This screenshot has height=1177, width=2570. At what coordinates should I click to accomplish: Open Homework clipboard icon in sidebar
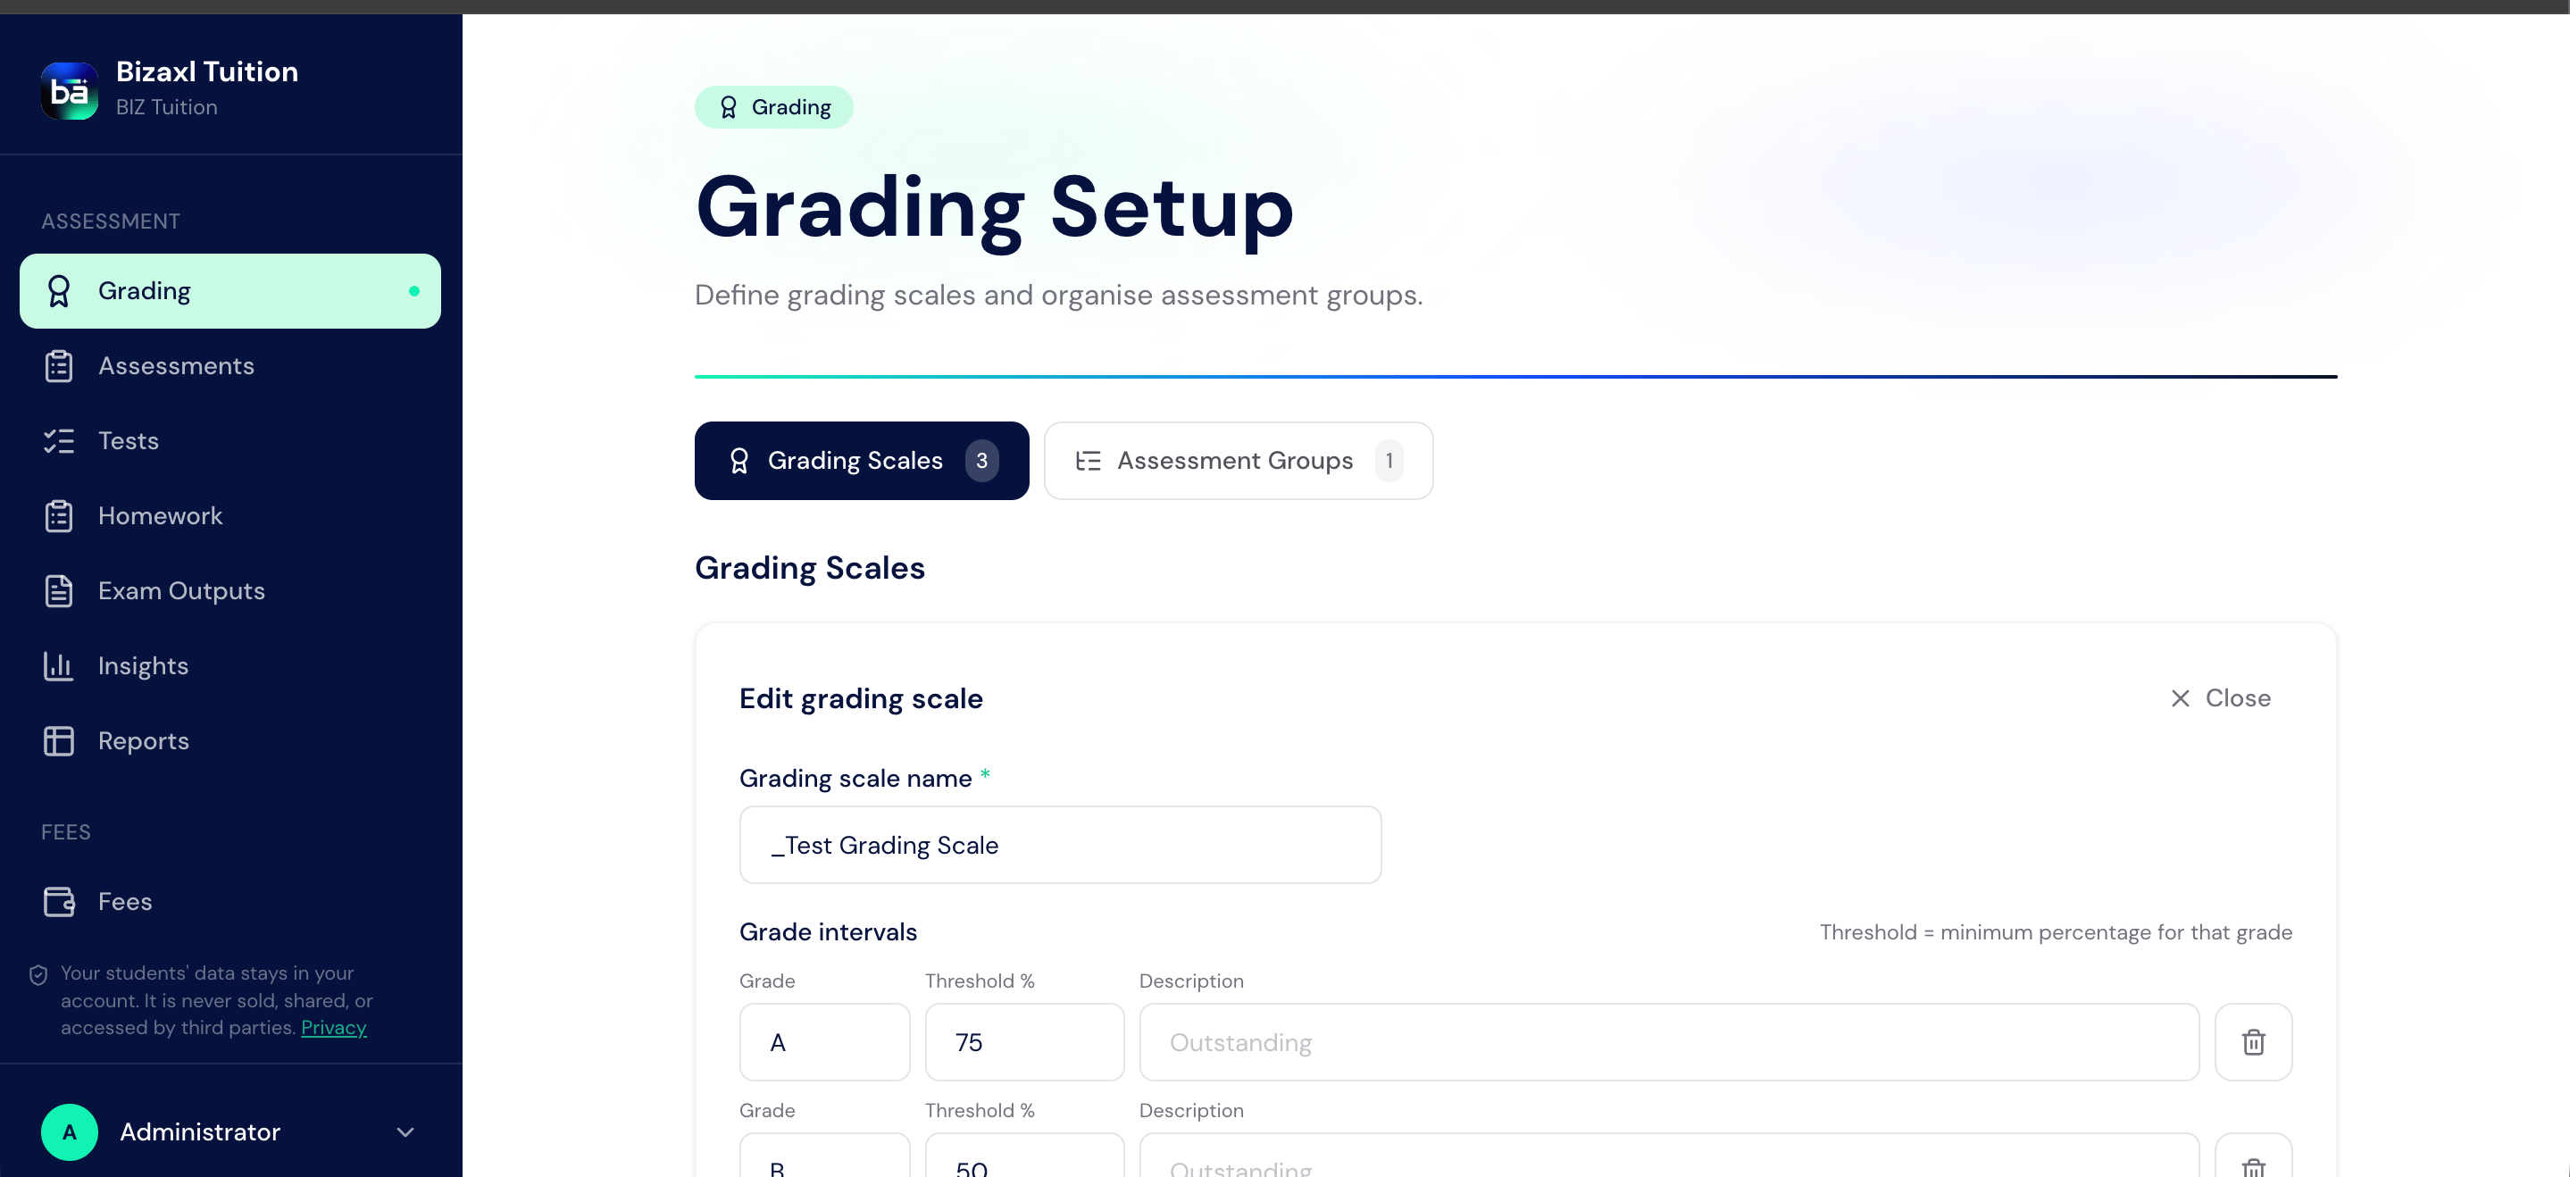pos(59,515)
